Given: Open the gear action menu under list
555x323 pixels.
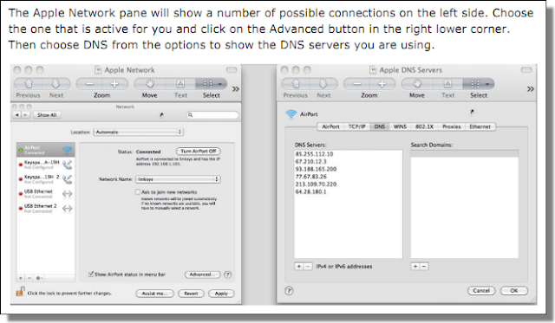Looking at the screenshot, I should (39, 278).
